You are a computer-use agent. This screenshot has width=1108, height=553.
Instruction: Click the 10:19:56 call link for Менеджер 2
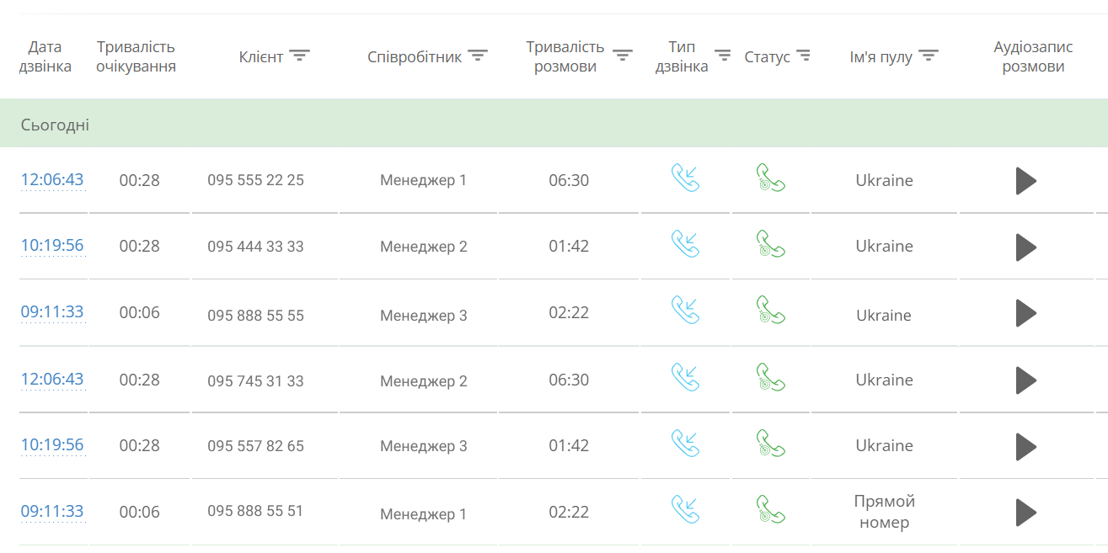[x=52, y=245]
